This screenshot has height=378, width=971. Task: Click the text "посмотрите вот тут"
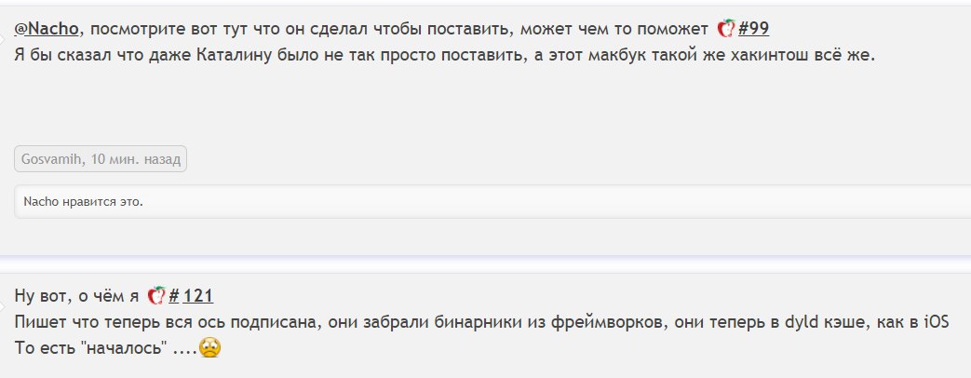pyautogui.click(x=186, y=29)
